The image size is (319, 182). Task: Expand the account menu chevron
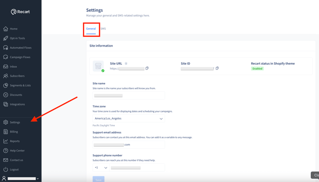click(38, 179)
